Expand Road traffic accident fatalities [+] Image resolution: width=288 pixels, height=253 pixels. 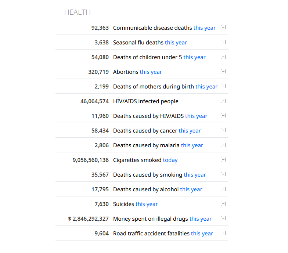click(223, 233)
